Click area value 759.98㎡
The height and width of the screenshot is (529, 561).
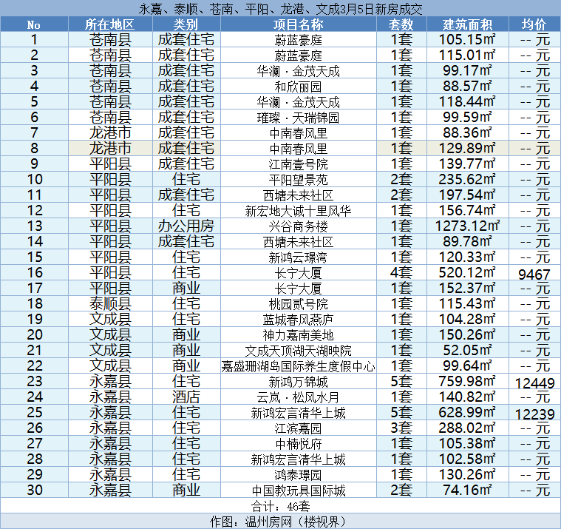click(467, 382)
